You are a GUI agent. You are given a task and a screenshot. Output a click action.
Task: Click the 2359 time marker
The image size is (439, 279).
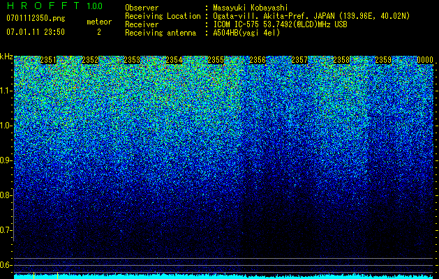pyautogui.click(x=383, y=60)
